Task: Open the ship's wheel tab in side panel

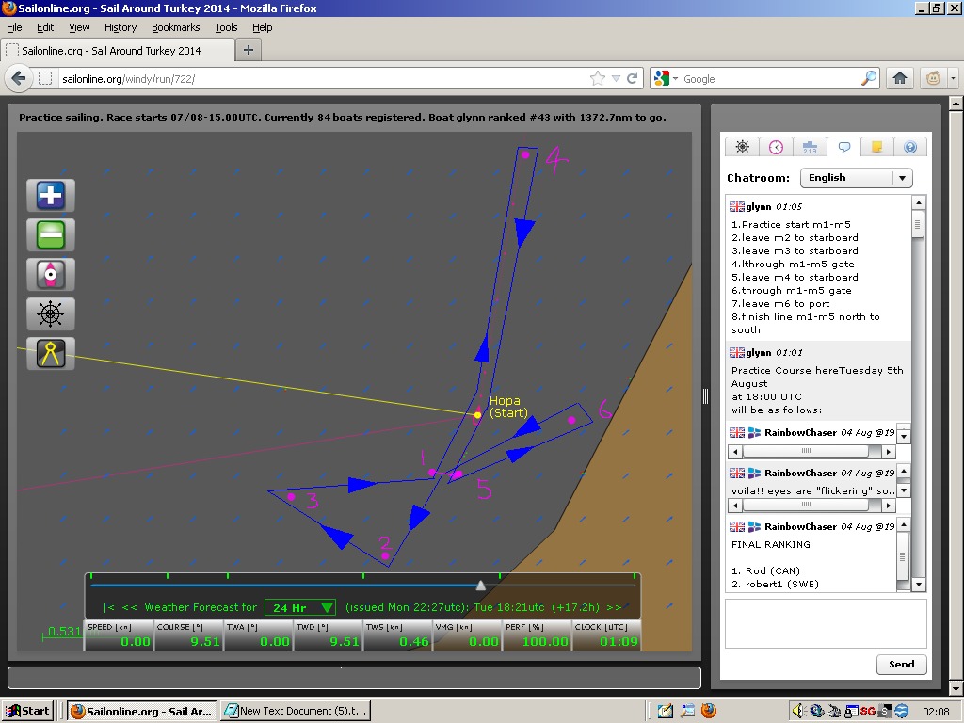Action: click(742, 147)
